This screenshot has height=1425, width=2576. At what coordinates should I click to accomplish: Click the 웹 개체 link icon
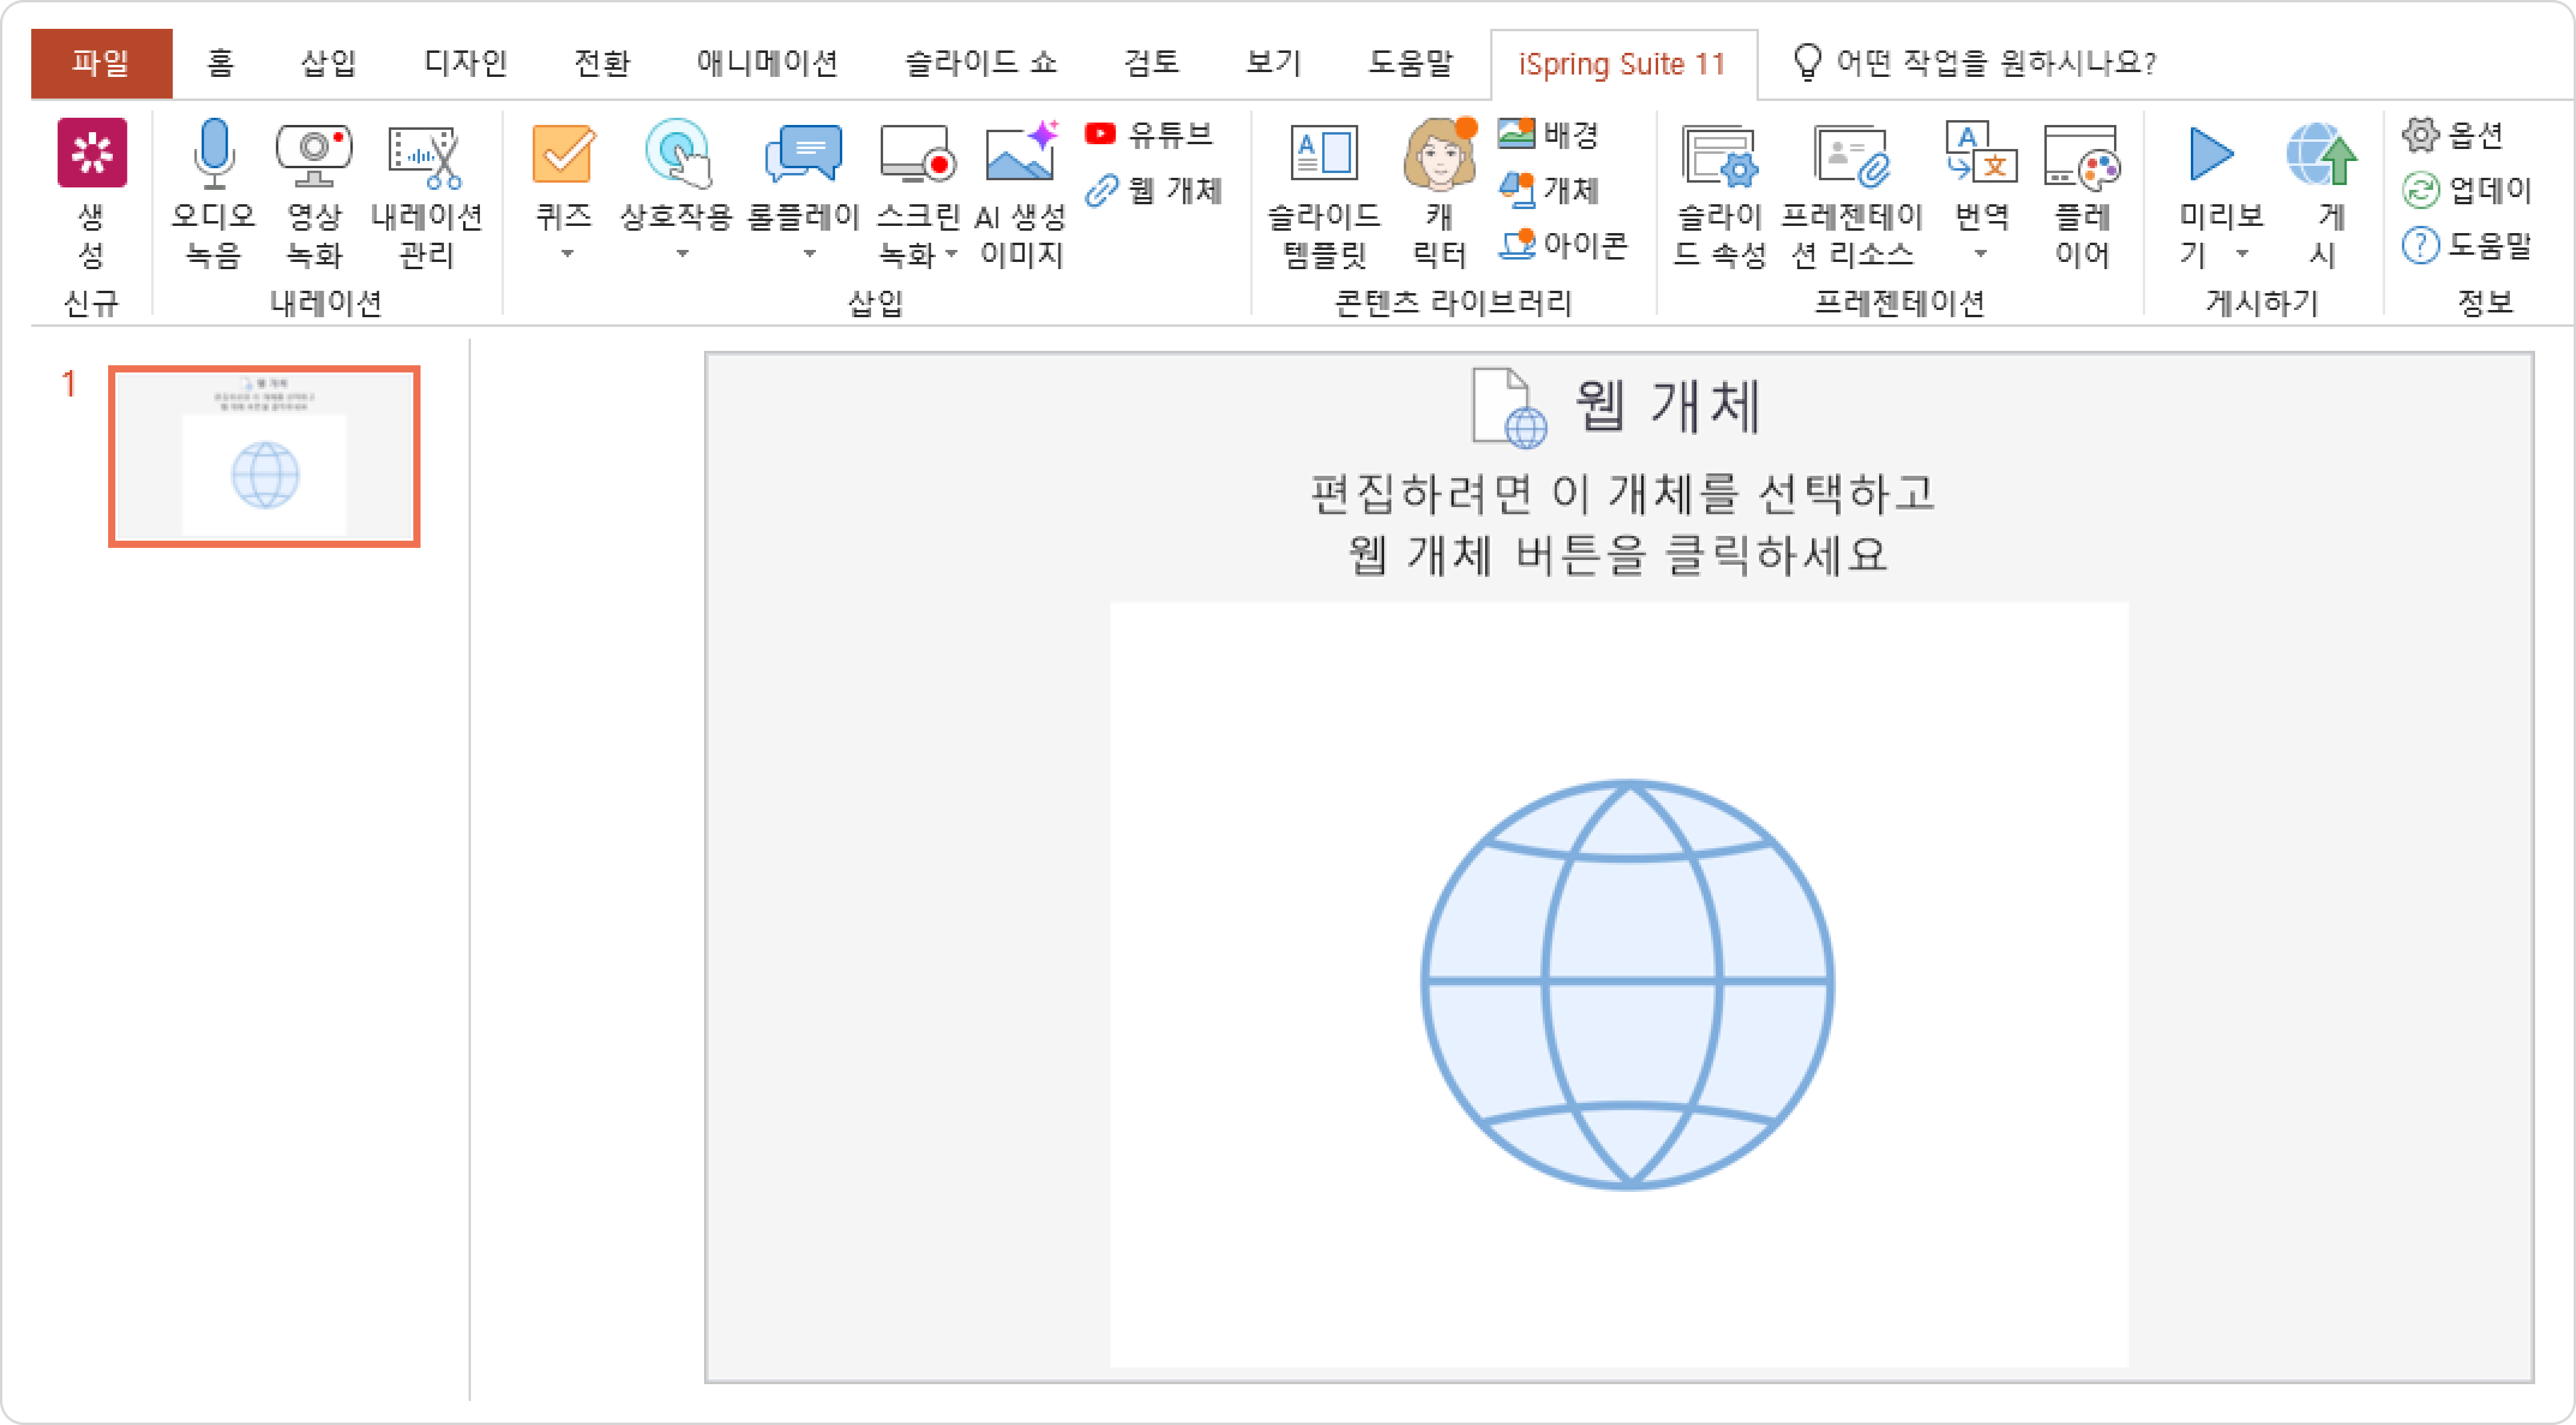pyautogui.click(x=1102, y=190)
